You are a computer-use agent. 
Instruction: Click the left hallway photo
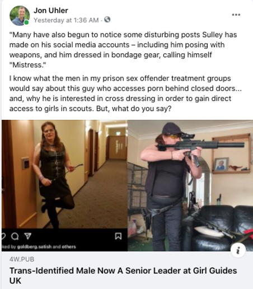click(x=64, y=174)
